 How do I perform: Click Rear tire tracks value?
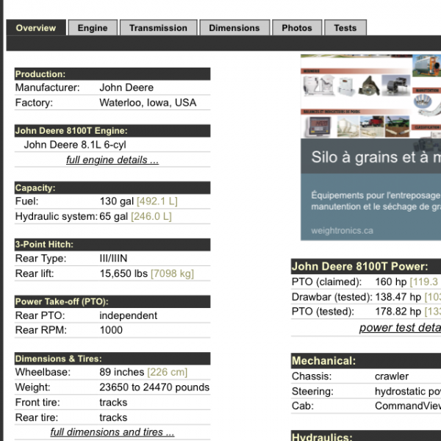113,417
